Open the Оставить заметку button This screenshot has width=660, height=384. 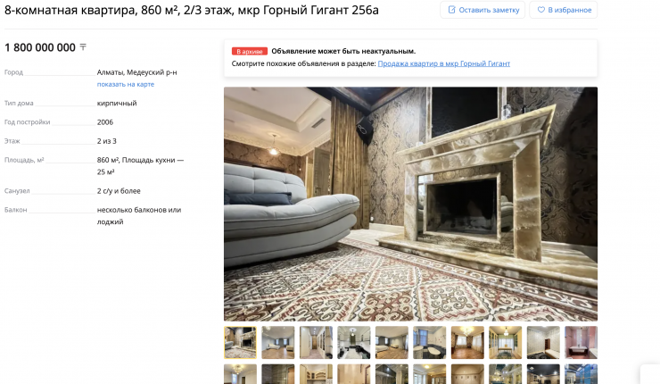click(483, 10)
